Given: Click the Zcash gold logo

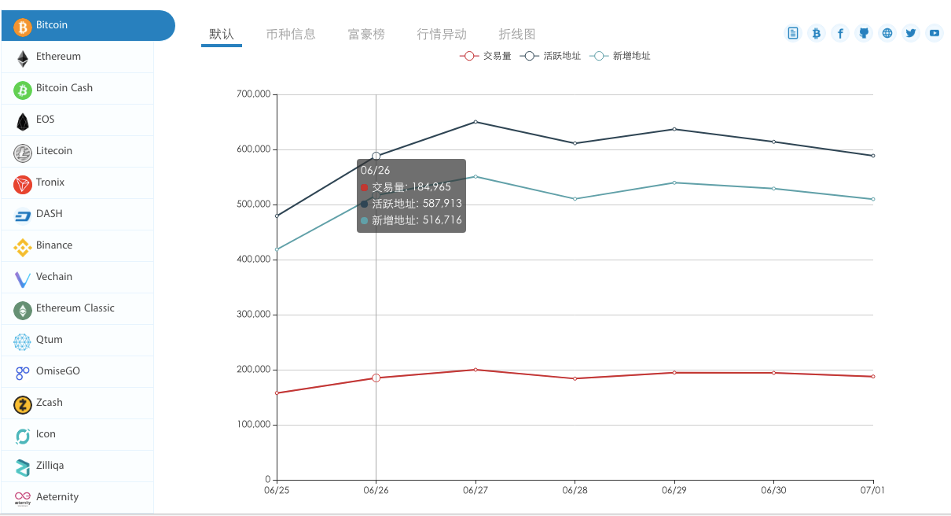Looking at the screenshot, I should 23,405.
